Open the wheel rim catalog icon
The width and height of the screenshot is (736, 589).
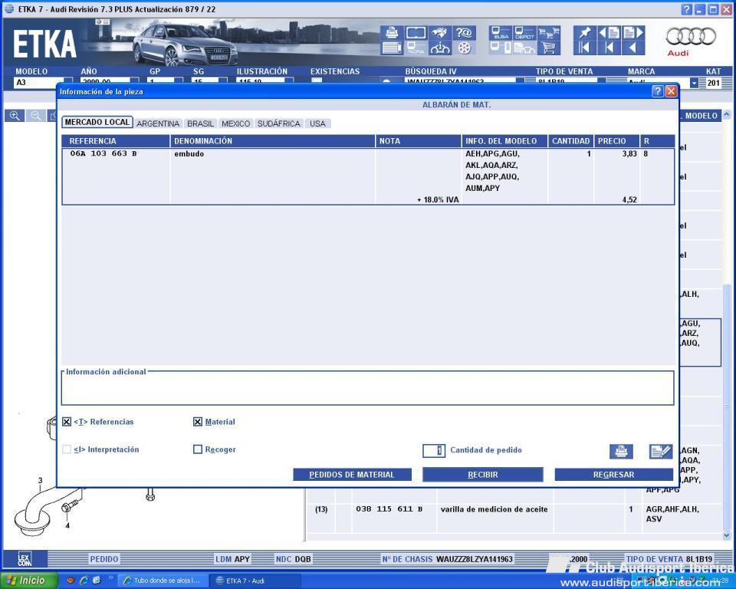click(465, 48)
